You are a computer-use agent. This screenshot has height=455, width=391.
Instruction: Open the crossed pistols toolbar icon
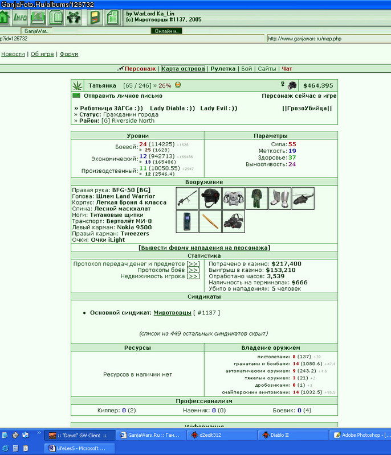tap(74, 18)
